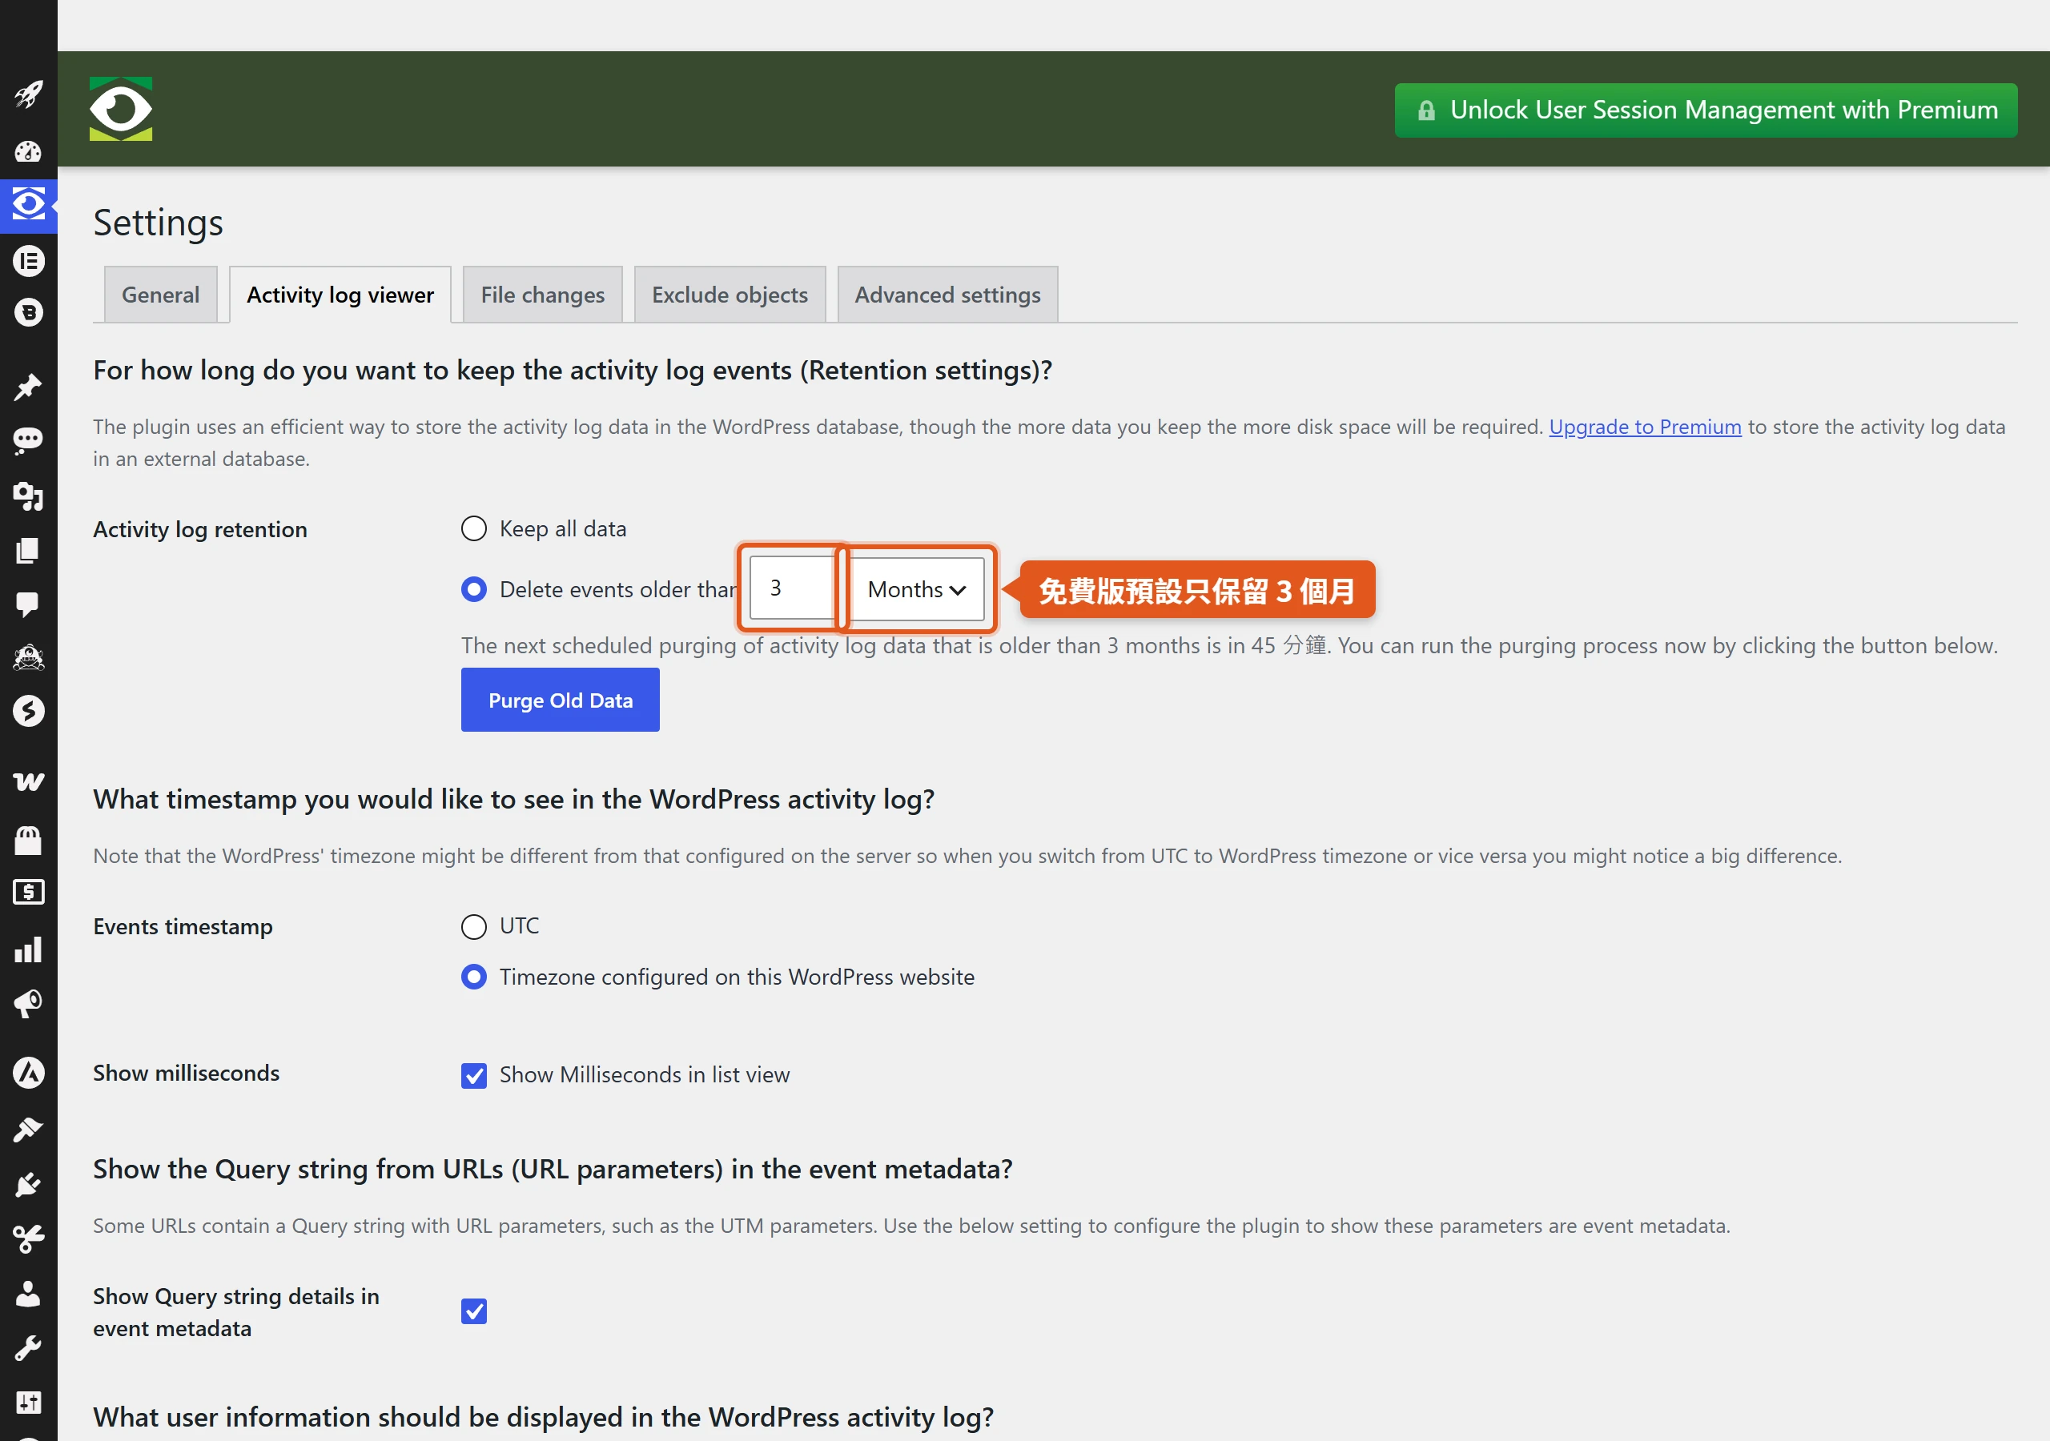The image size is (2050, 1441).
Task: Open the Users person icon in the sidebar
Action: (29, 1294)
